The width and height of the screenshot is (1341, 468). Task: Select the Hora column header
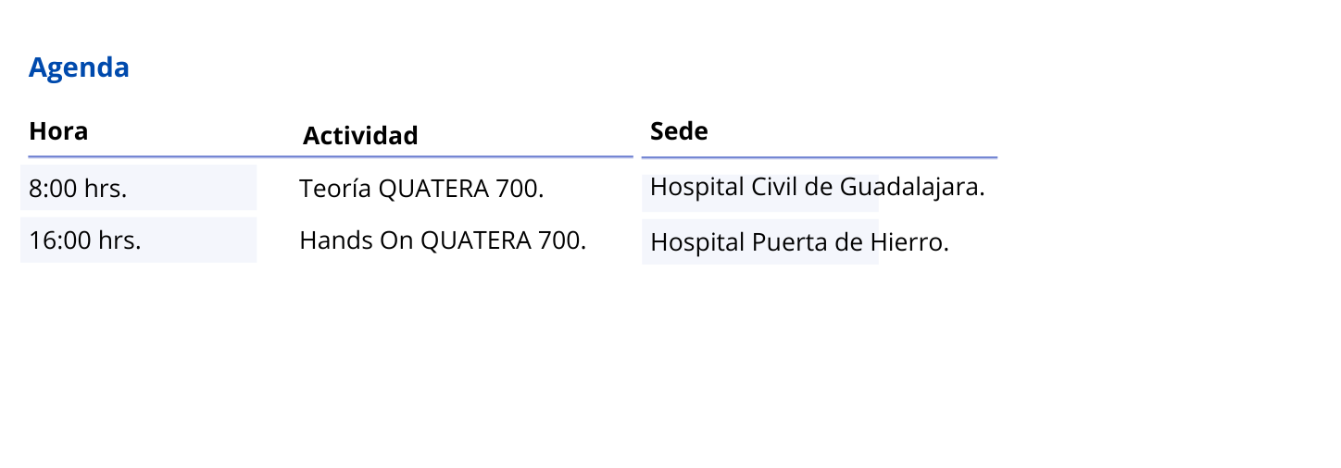[x=58, y=131]
